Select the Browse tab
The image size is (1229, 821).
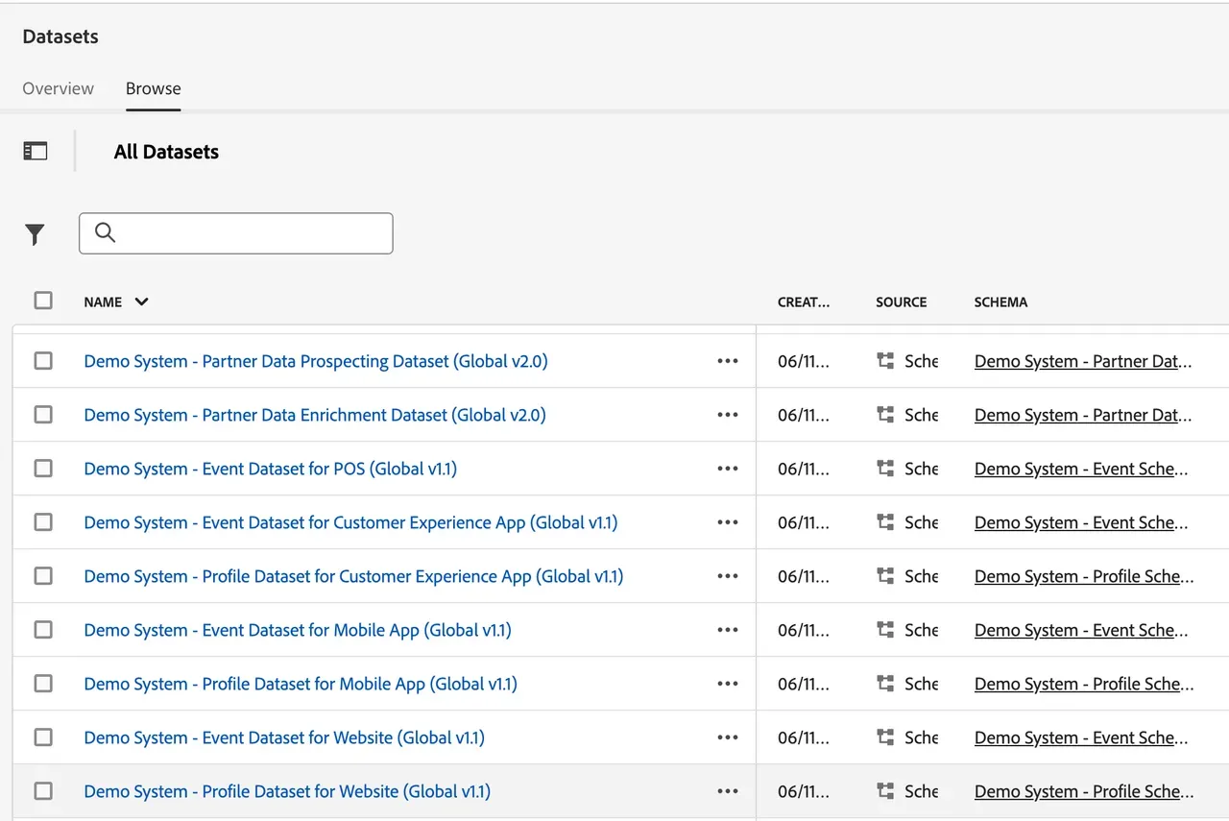click(154, 88)
